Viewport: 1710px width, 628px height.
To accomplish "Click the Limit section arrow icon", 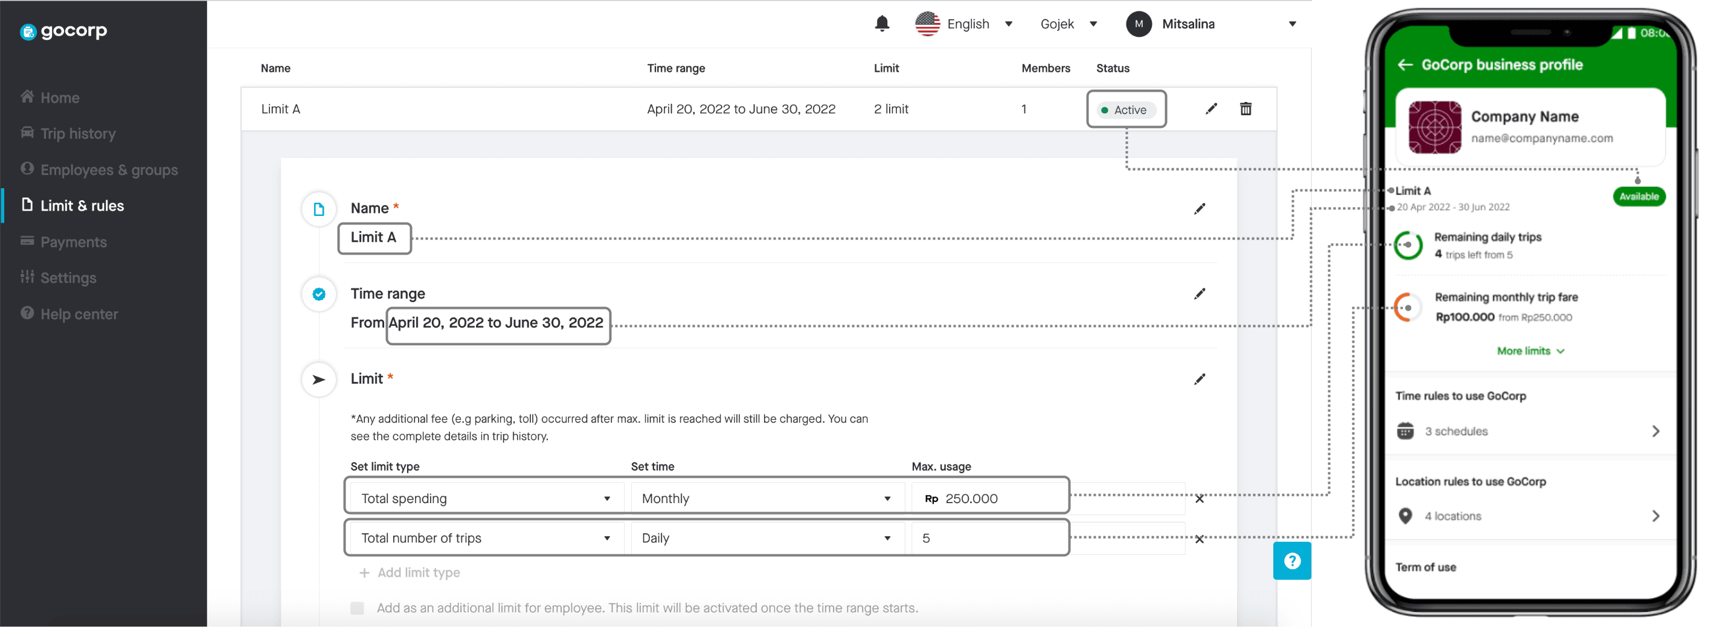I will [x=319, y=380].
